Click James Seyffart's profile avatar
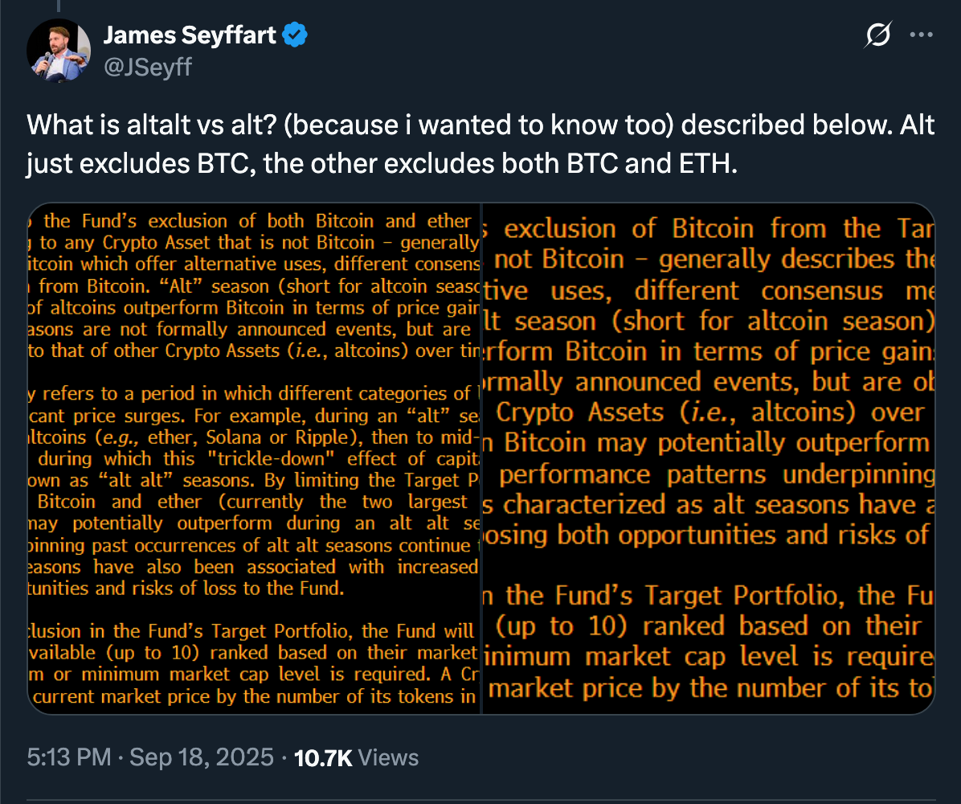Image resolution: width=961 pixels, height=804 pixels. [59, 50]
